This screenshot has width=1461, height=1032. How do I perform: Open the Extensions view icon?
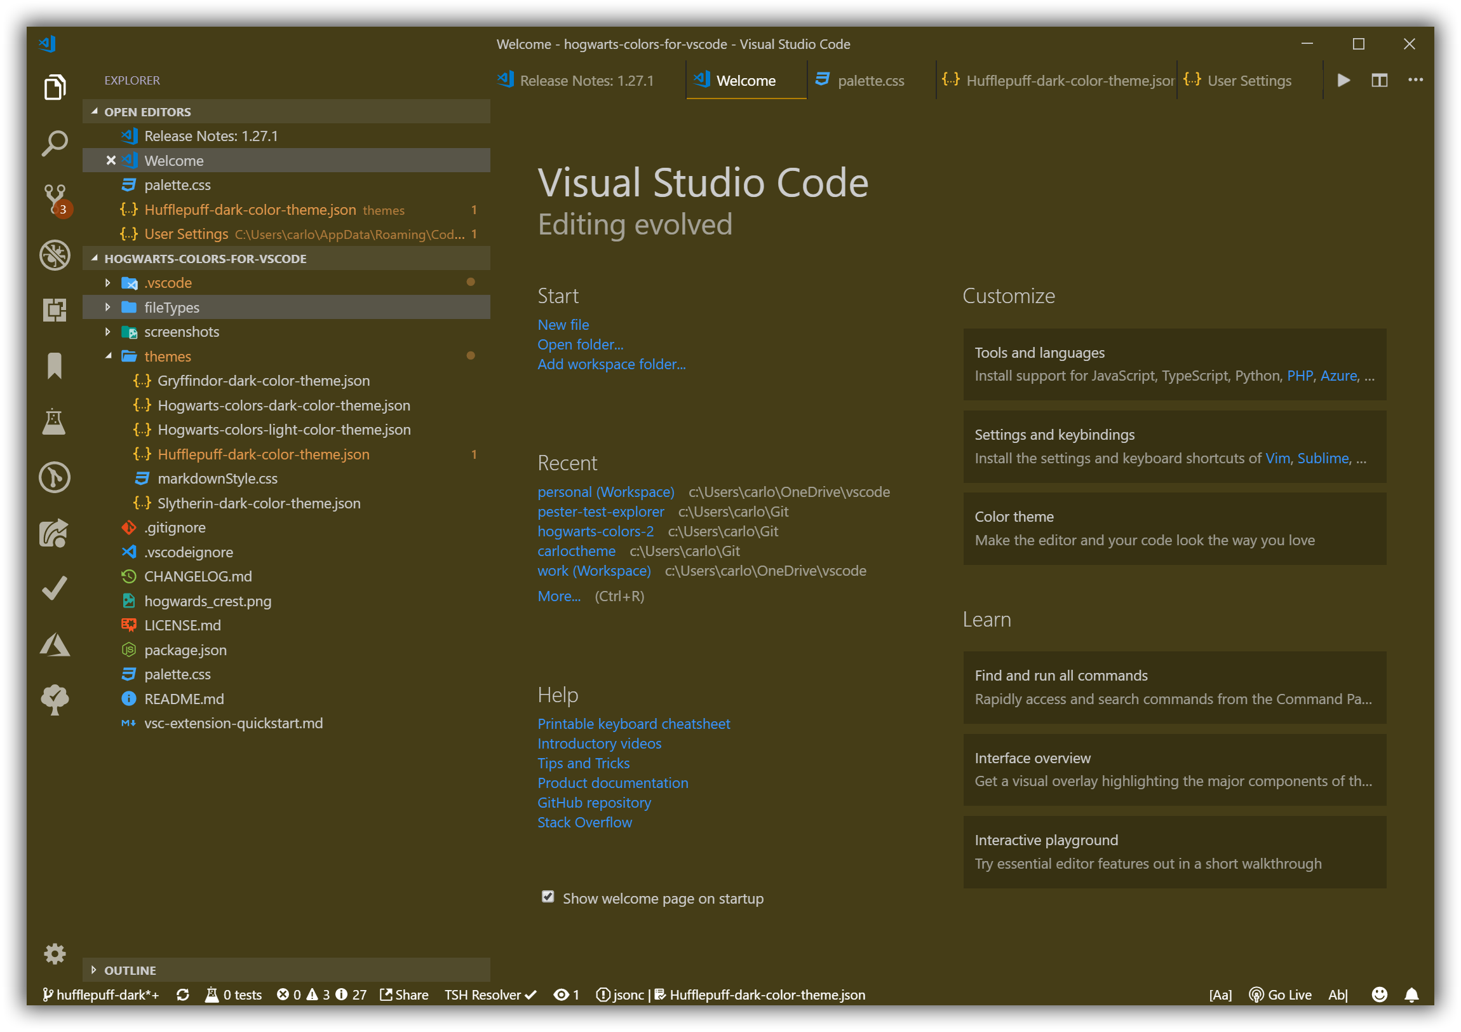click(x=55, y=310)
